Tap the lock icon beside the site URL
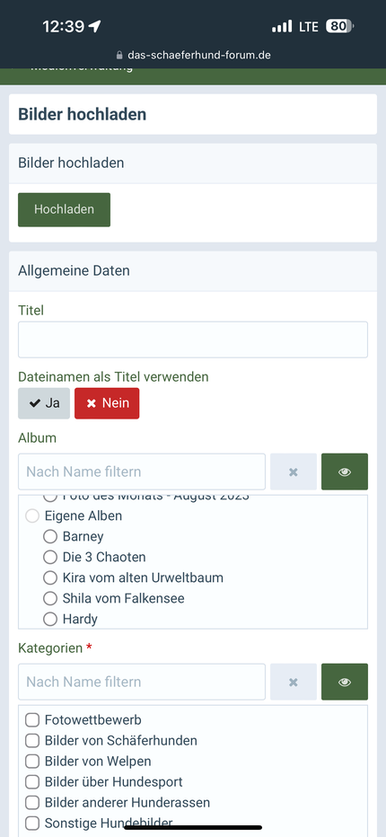Image resolution: width=386 pixels, height=837 pixels. [119, 55]
